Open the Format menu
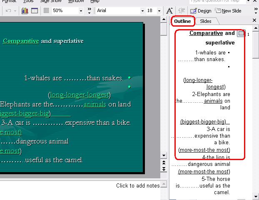 [9, 1]
